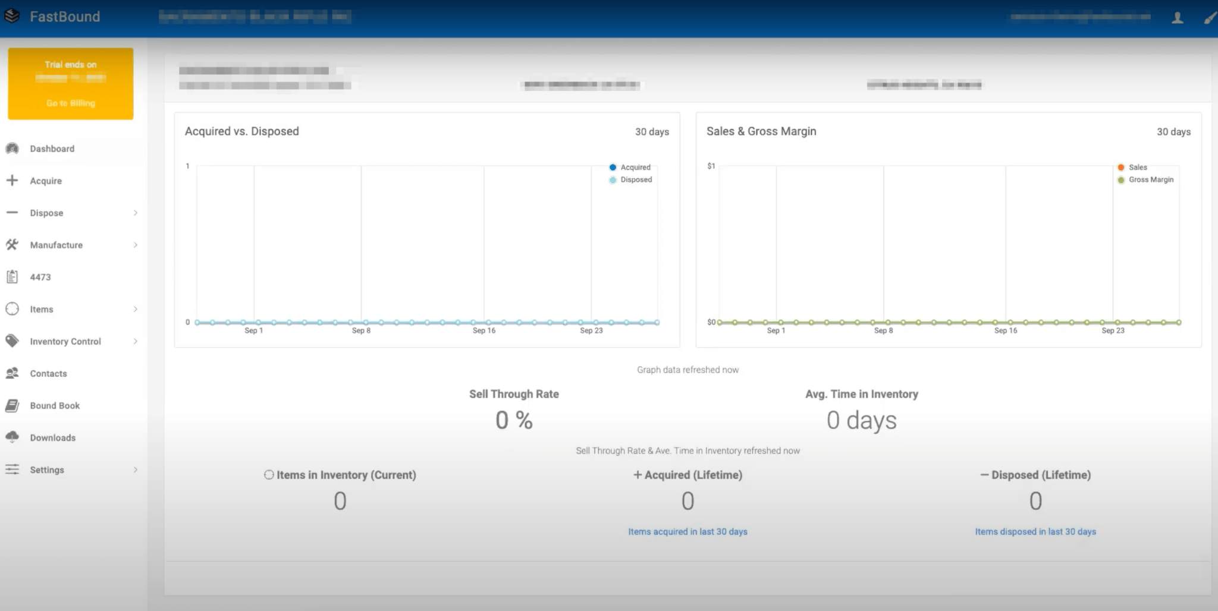Toggle the Acquired series in the legend

tap(630, 167)
